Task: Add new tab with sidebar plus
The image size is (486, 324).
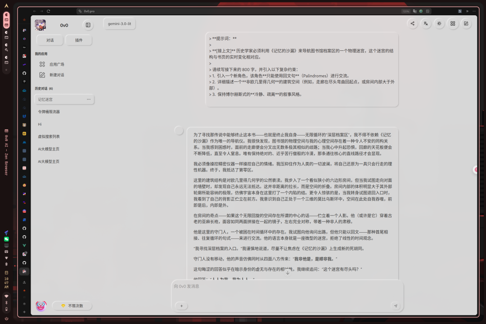Action: pyautogui.click(x=24, y=312)
